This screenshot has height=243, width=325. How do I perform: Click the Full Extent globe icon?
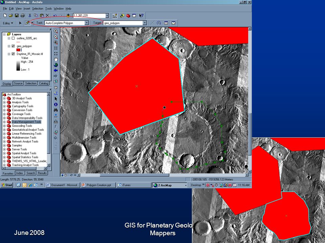(x=56, y=65)
